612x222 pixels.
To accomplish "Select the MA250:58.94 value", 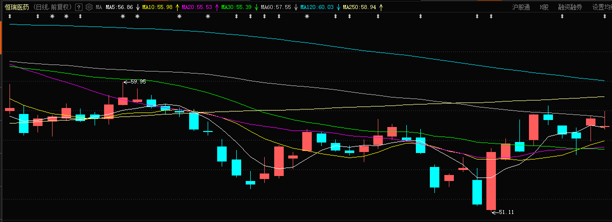I will 359,7.
